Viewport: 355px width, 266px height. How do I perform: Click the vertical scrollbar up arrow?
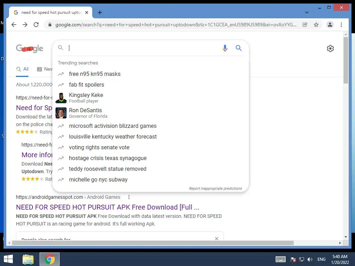[346, 34]
